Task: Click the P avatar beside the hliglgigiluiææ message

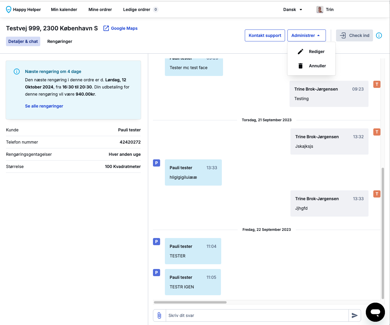Action: 157,163
